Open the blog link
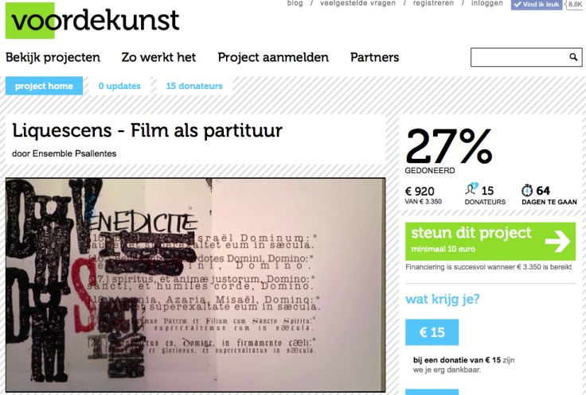The image size is (586, 395). [295, 3]
